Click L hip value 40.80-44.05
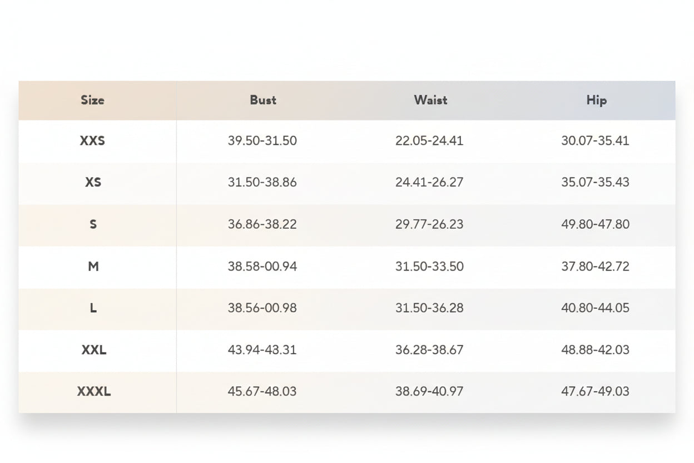Image resolution: width=694 pixels, height=463 pixels. 595,308
